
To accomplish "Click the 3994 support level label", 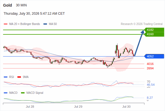I will 150,68.
